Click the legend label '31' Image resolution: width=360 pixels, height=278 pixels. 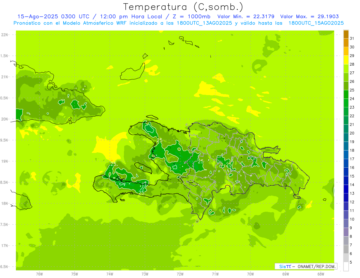coord(352,38)
